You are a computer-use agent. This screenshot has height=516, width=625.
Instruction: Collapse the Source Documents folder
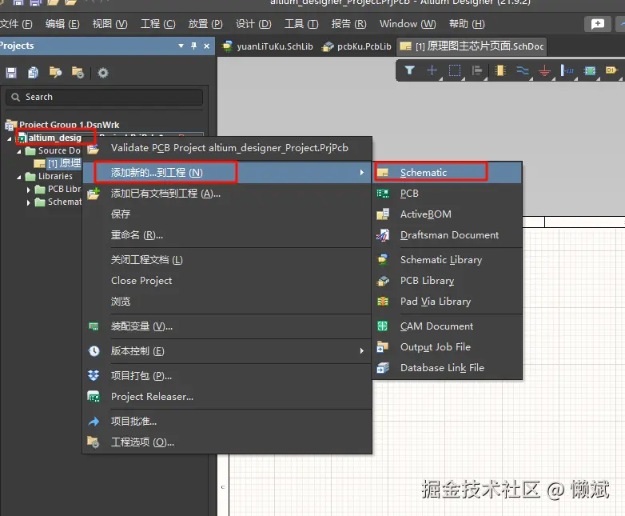(x=18, y=152)
